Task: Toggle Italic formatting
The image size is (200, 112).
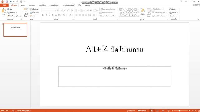Action: 46,15
